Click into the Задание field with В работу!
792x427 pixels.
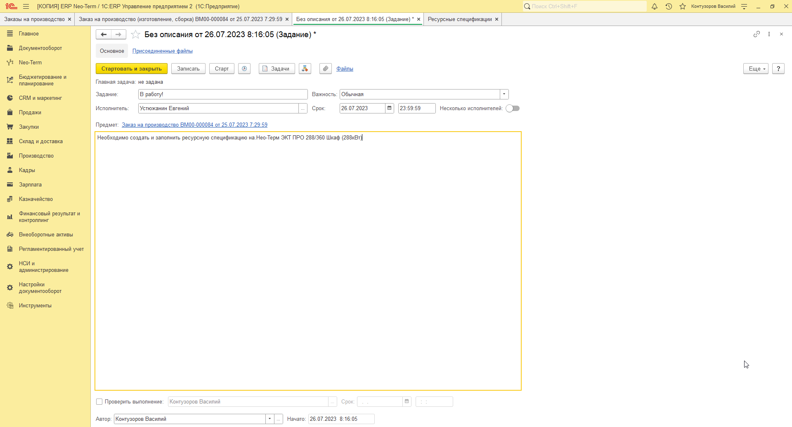(223, 94)
